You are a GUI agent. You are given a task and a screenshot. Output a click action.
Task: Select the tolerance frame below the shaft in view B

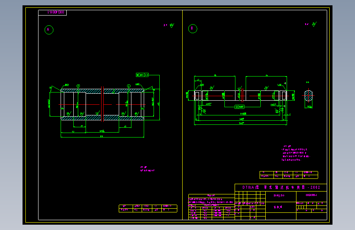240,107
